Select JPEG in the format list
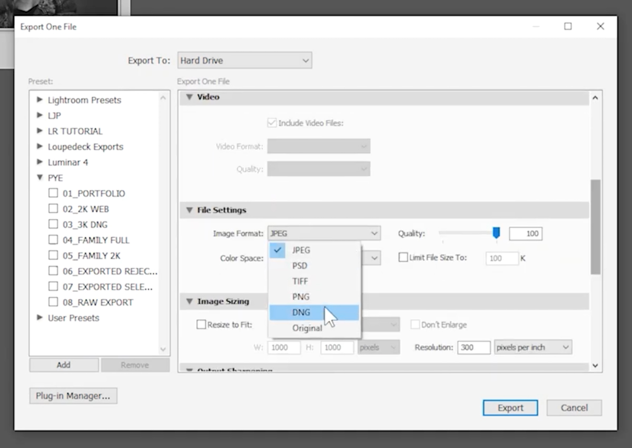The width and height of the screenshot is (632, 448). click(x=314, y=250)
